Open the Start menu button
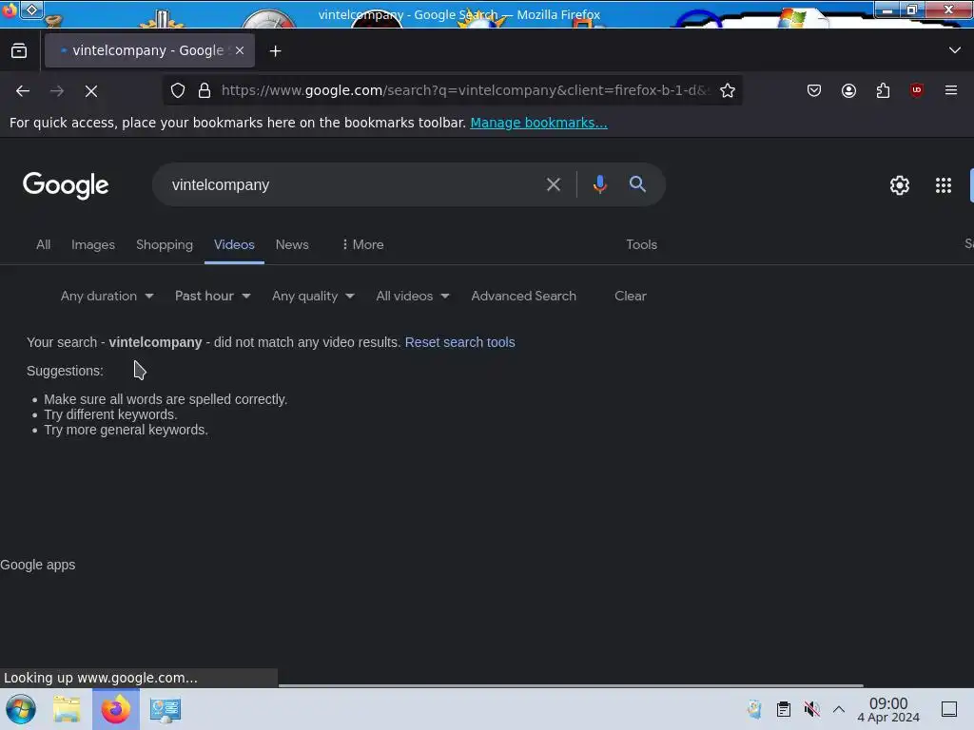The height and width of the screenshot is (730, 974). click(x=21, y=709)
